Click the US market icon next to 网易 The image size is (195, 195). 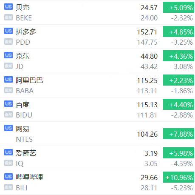point(8,128)
